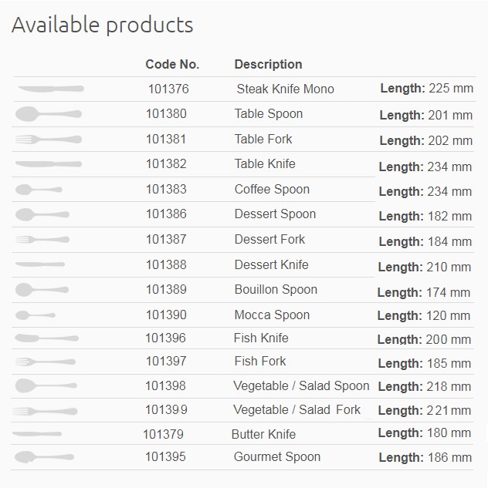The image size is (488, 488).
Task: Select the Gourmet Spoon silhouette icon
Action: [x=44, y=457]
